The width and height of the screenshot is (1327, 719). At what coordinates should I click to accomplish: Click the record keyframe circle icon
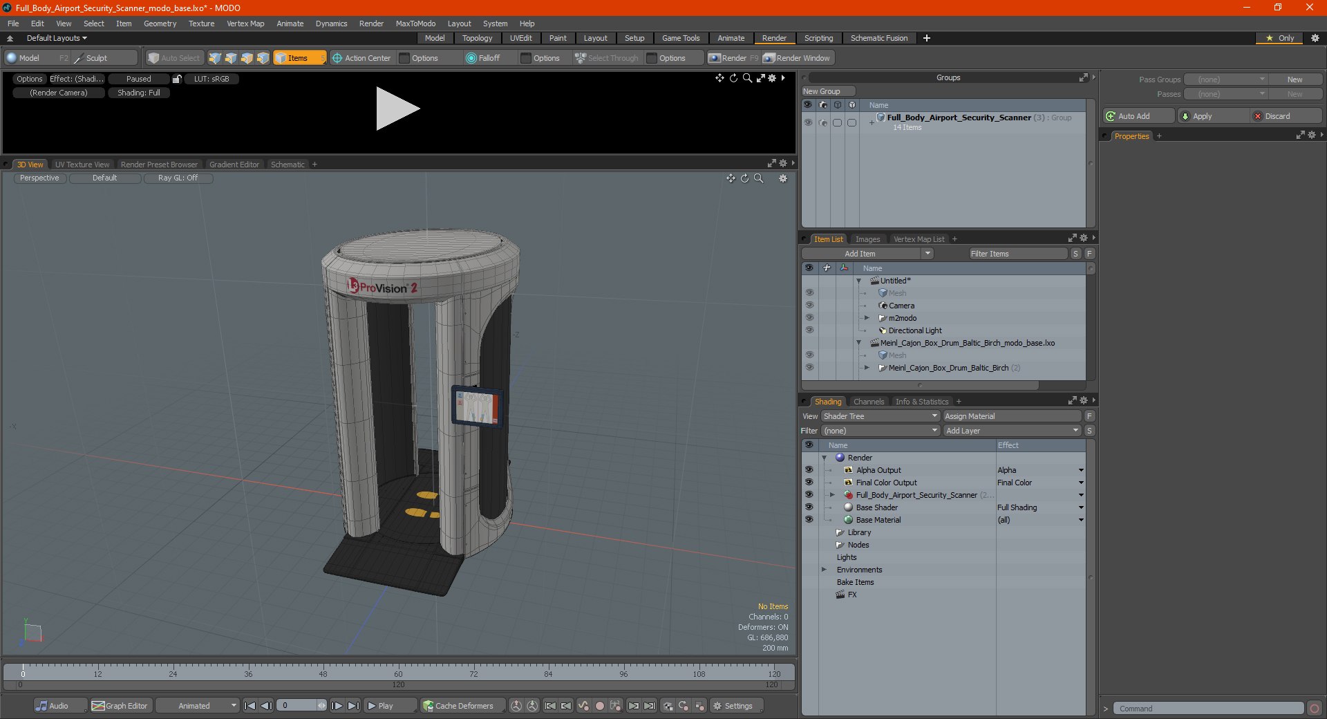pyautogui.click(x=600, y=706)
